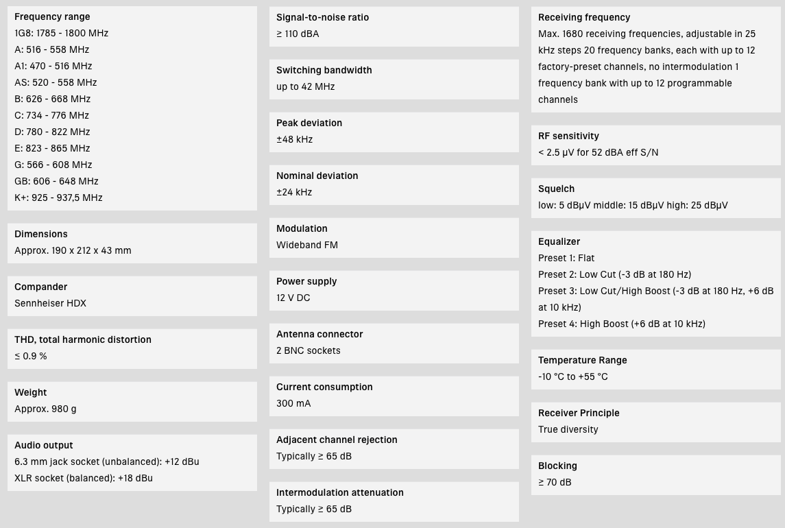
Task: Click the Intermodulation attenuation heading
Action: [x=340, y=492]
